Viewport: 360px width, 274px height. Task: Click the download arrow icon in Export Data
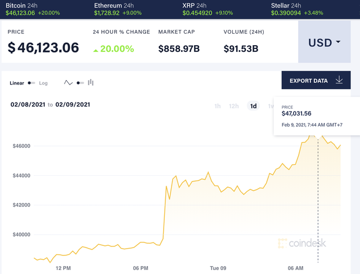[339, 80]
